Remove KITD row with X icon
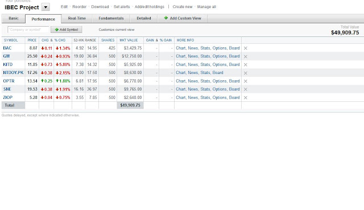364x210 pixels. point(245,64)
